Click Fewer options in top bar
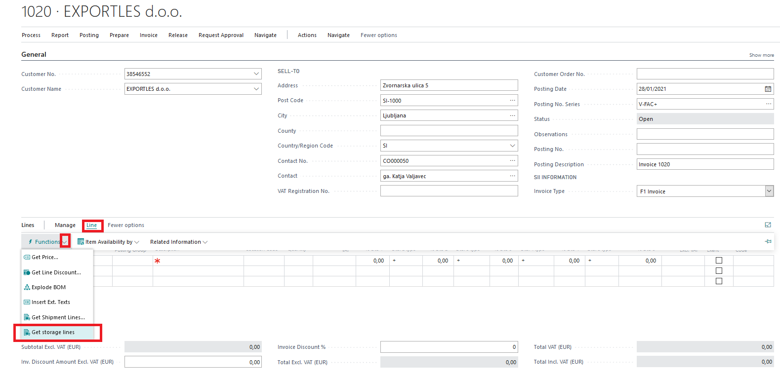This screenshot has height=378, width=780. coord(378,35)
